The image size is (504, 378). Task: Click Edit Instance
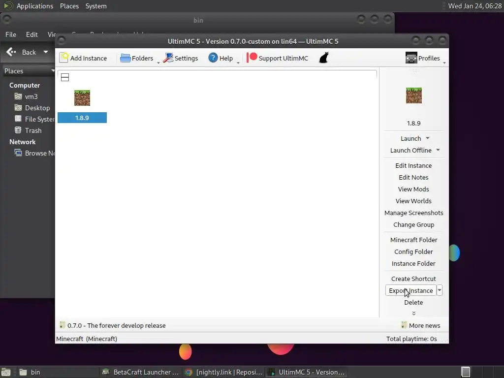[413, 165]
